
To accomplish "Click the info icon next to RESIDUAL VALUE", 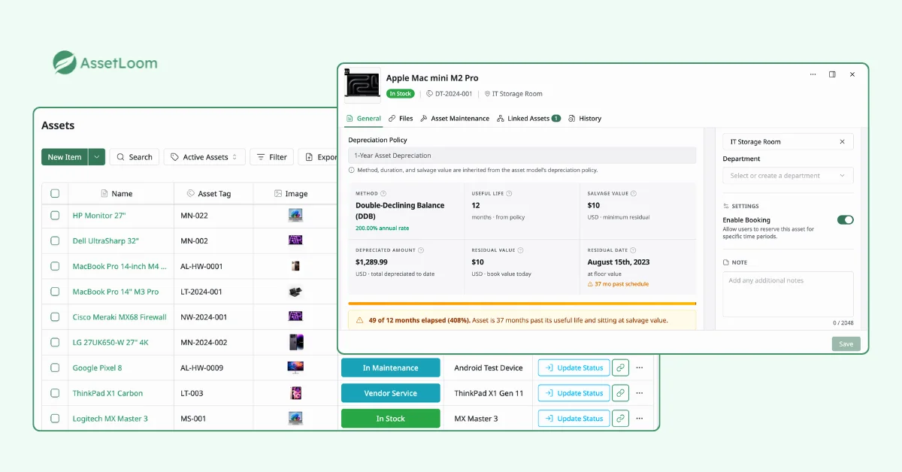I will [520, 250].
